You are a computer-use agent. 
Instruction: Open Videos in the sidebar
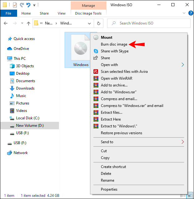pyautogui.click(x=18, y=111)
